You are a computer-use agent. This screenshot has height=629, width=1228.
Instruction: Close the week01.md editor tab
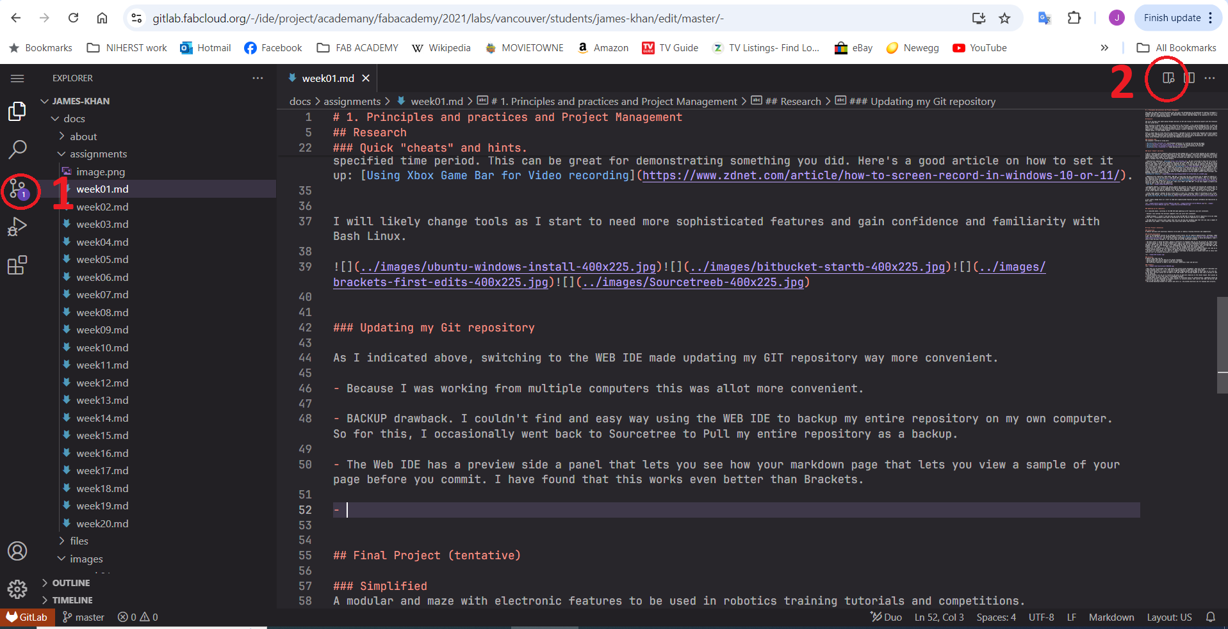tap(366, 78)
